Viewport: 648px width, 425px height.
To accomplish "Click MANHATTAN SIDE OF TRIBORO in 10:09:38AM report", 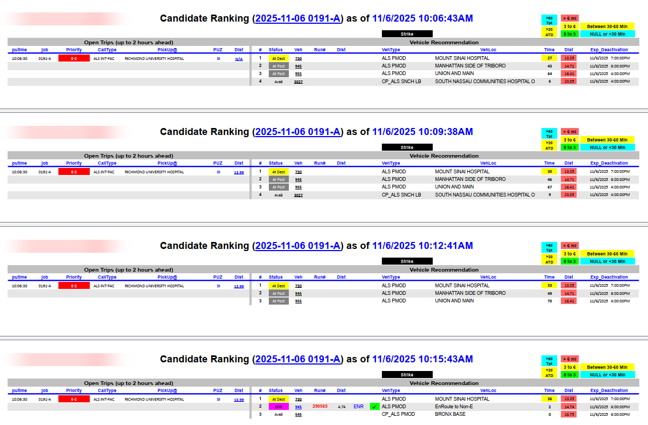I will coord(470,179).
